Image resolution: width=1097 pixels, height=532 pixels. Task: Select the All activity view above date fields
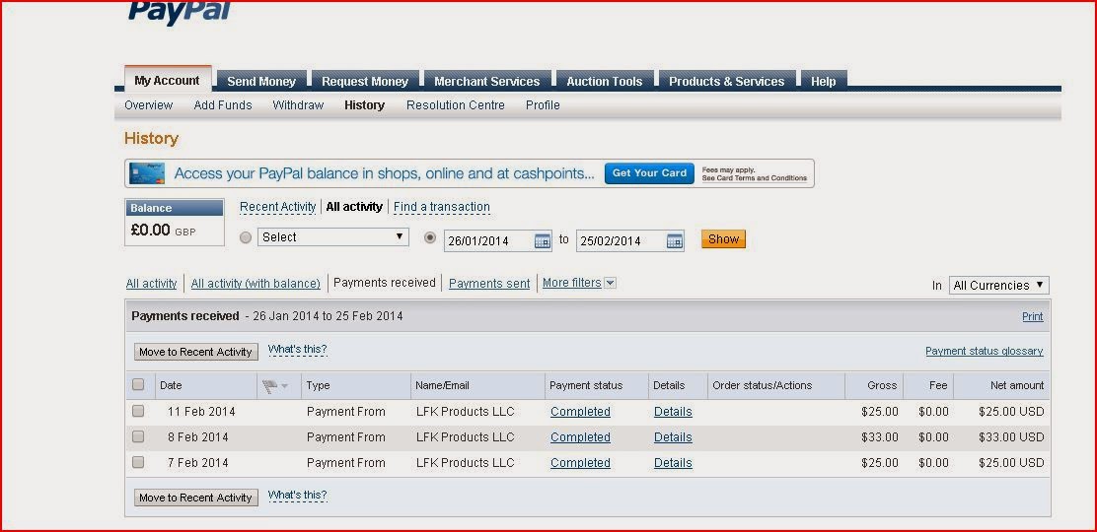click(354, 207)
